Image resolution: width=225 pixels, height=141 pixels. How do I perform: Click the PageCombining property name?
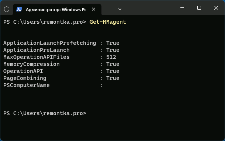click(x=25, y=78)
